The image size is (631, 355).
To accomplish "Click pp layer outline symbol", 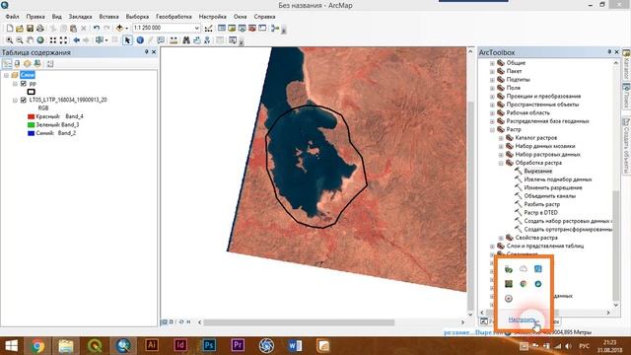I will pos(31,92).
